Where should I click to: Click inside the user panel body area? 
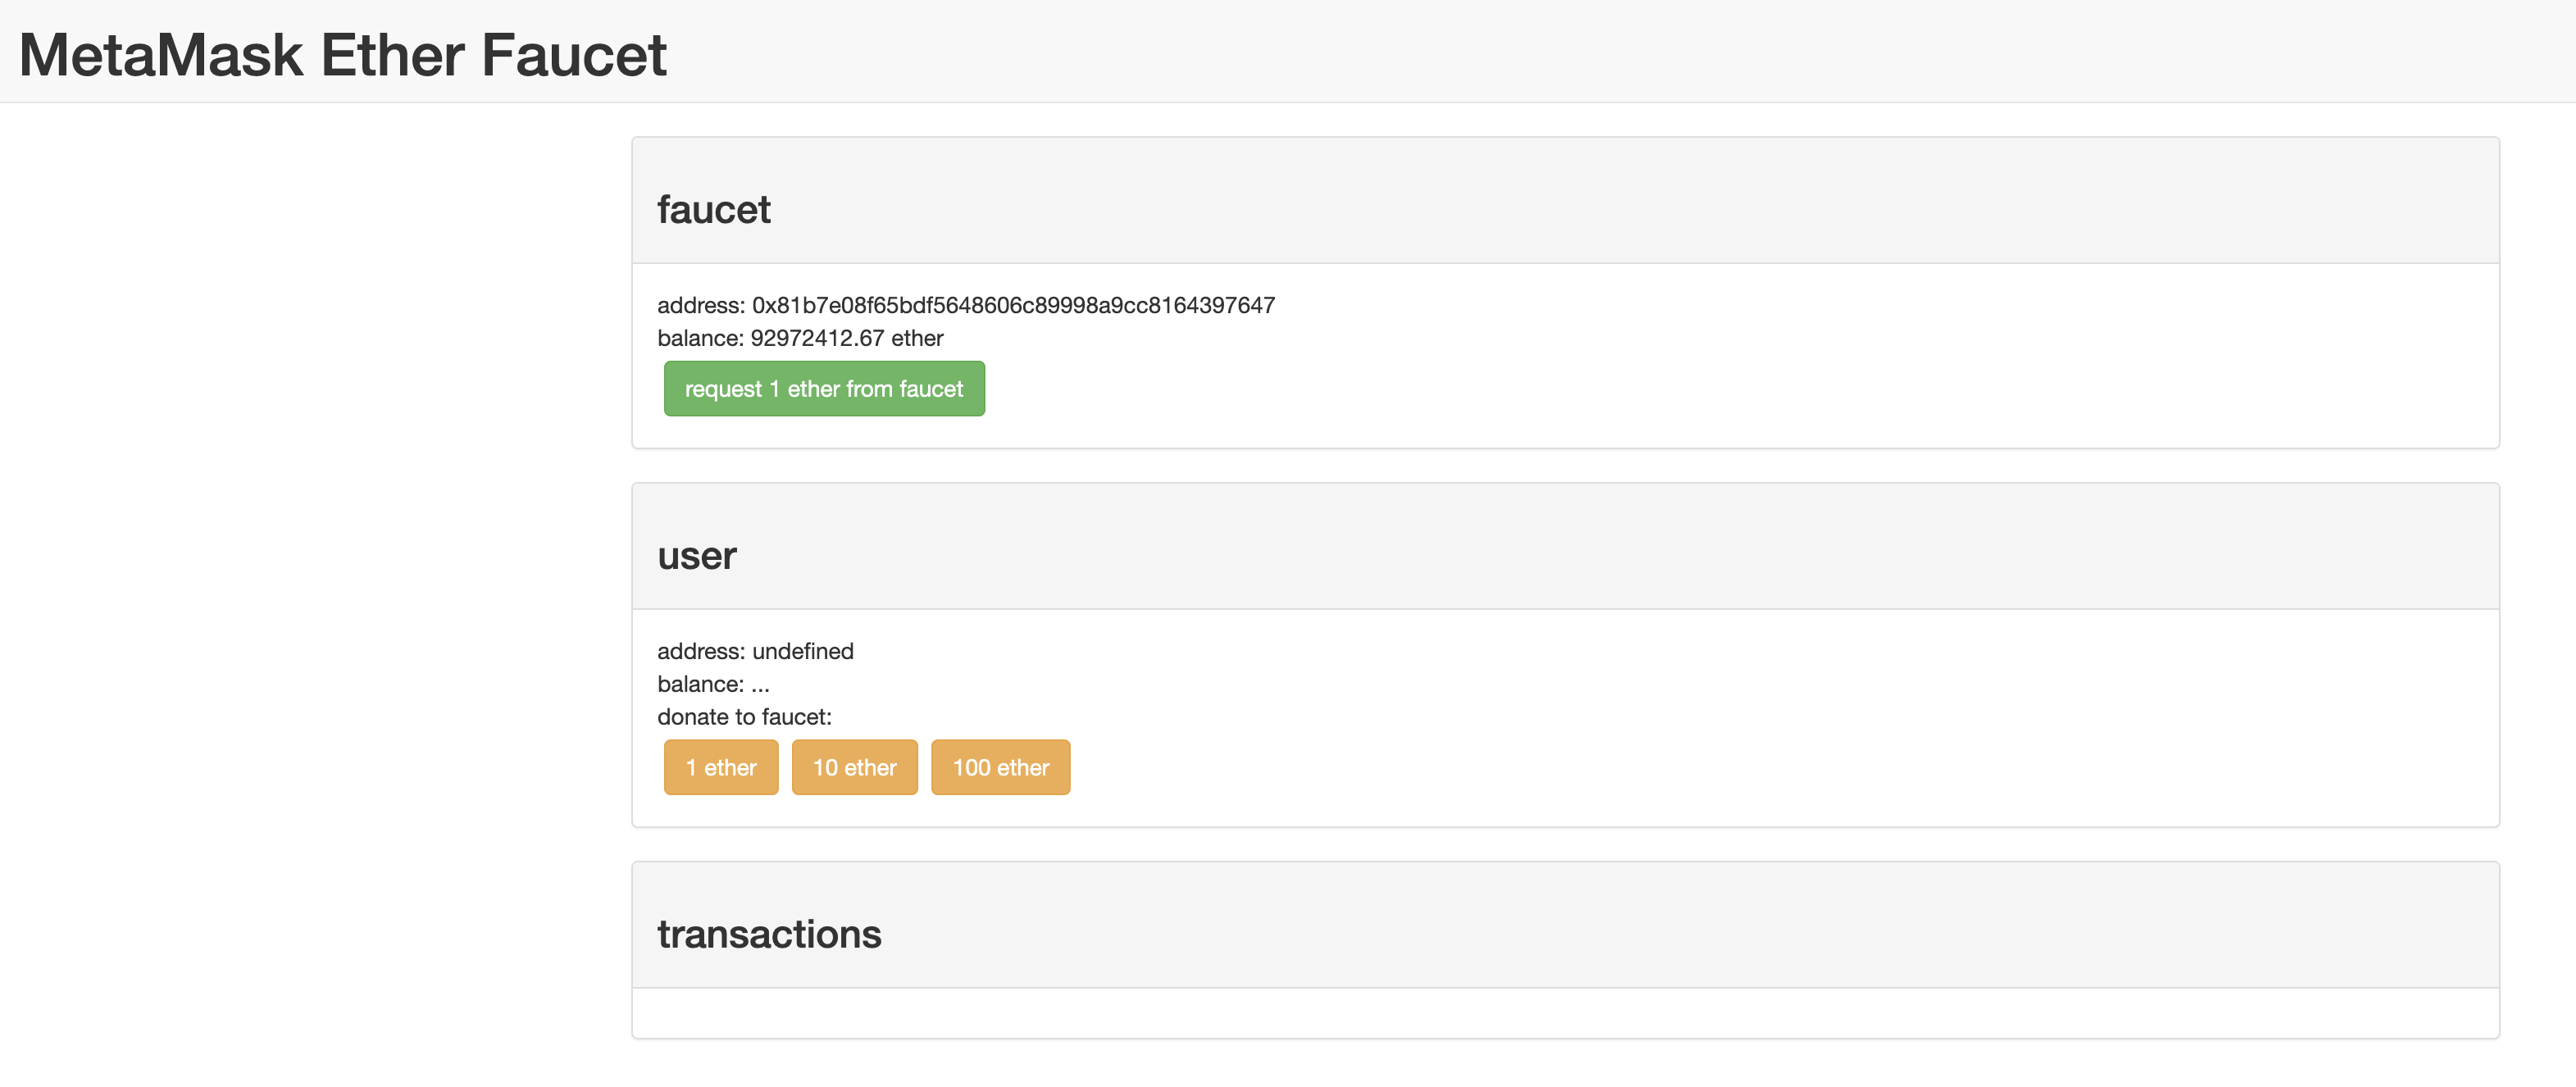pyautogui.click(x=1700, y=720)
